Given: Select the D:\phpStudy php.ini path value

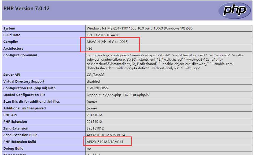Looking at the screenshot, I should (x=118, y=95).
